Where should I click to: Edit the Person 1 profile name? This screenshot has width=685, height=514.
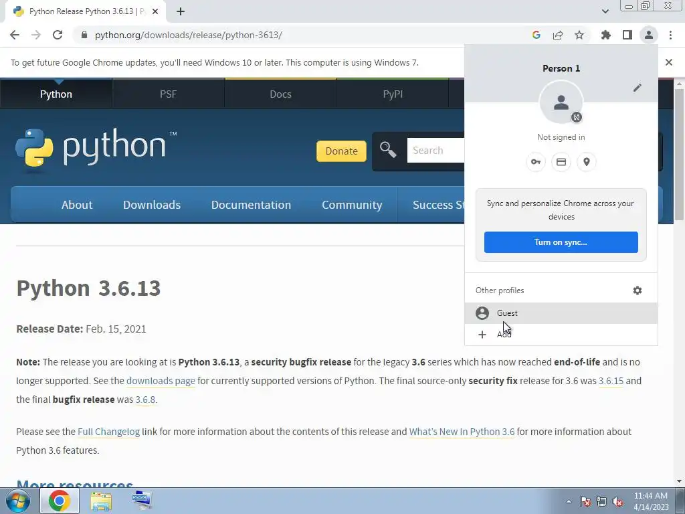point(638,88)
